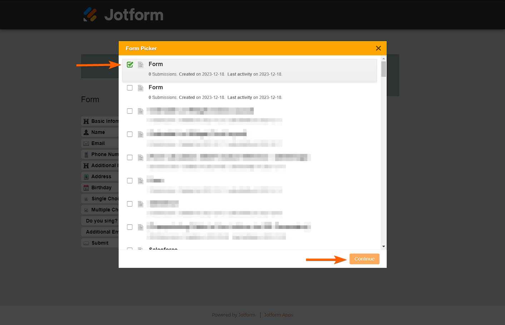The width and height of the screenshot is (505, 325).
Task: Click the document icon beside the checked Form
Action: click(141, 65)
